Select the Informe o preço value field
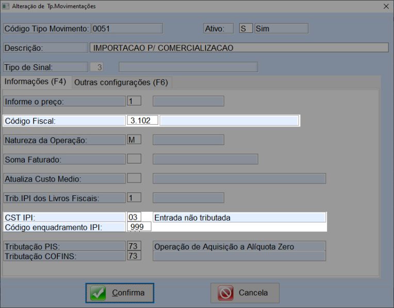The image size is (394, 308). coord(134,101)
